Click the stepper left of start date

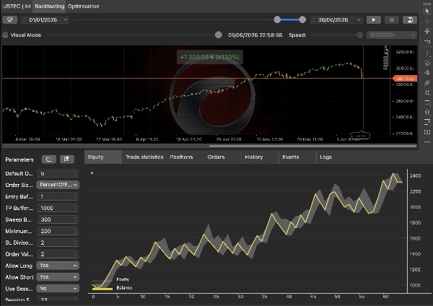coord(25,19)
